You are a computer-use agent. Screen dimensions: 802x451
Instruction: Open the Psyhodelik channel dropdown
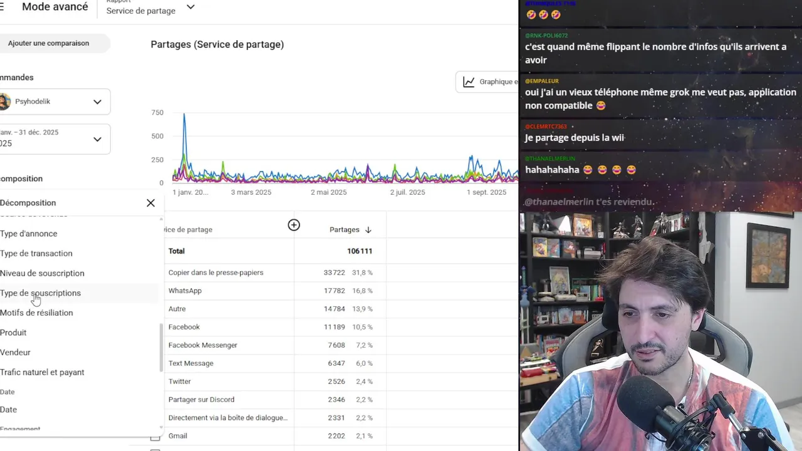tap(97, 102)
